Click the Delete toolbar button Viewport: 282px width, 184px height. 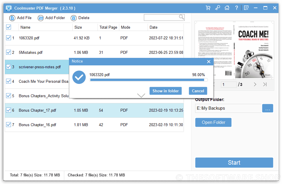80,18
